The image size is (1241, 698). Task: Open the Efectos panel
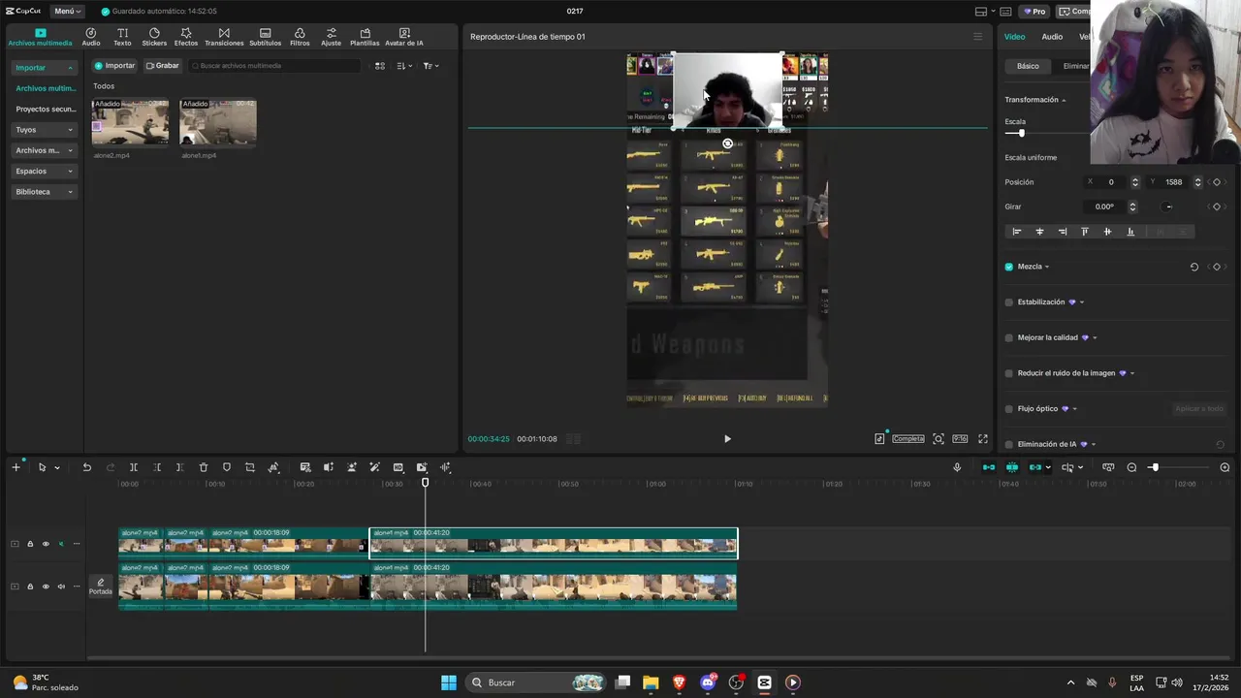point(186,37)
